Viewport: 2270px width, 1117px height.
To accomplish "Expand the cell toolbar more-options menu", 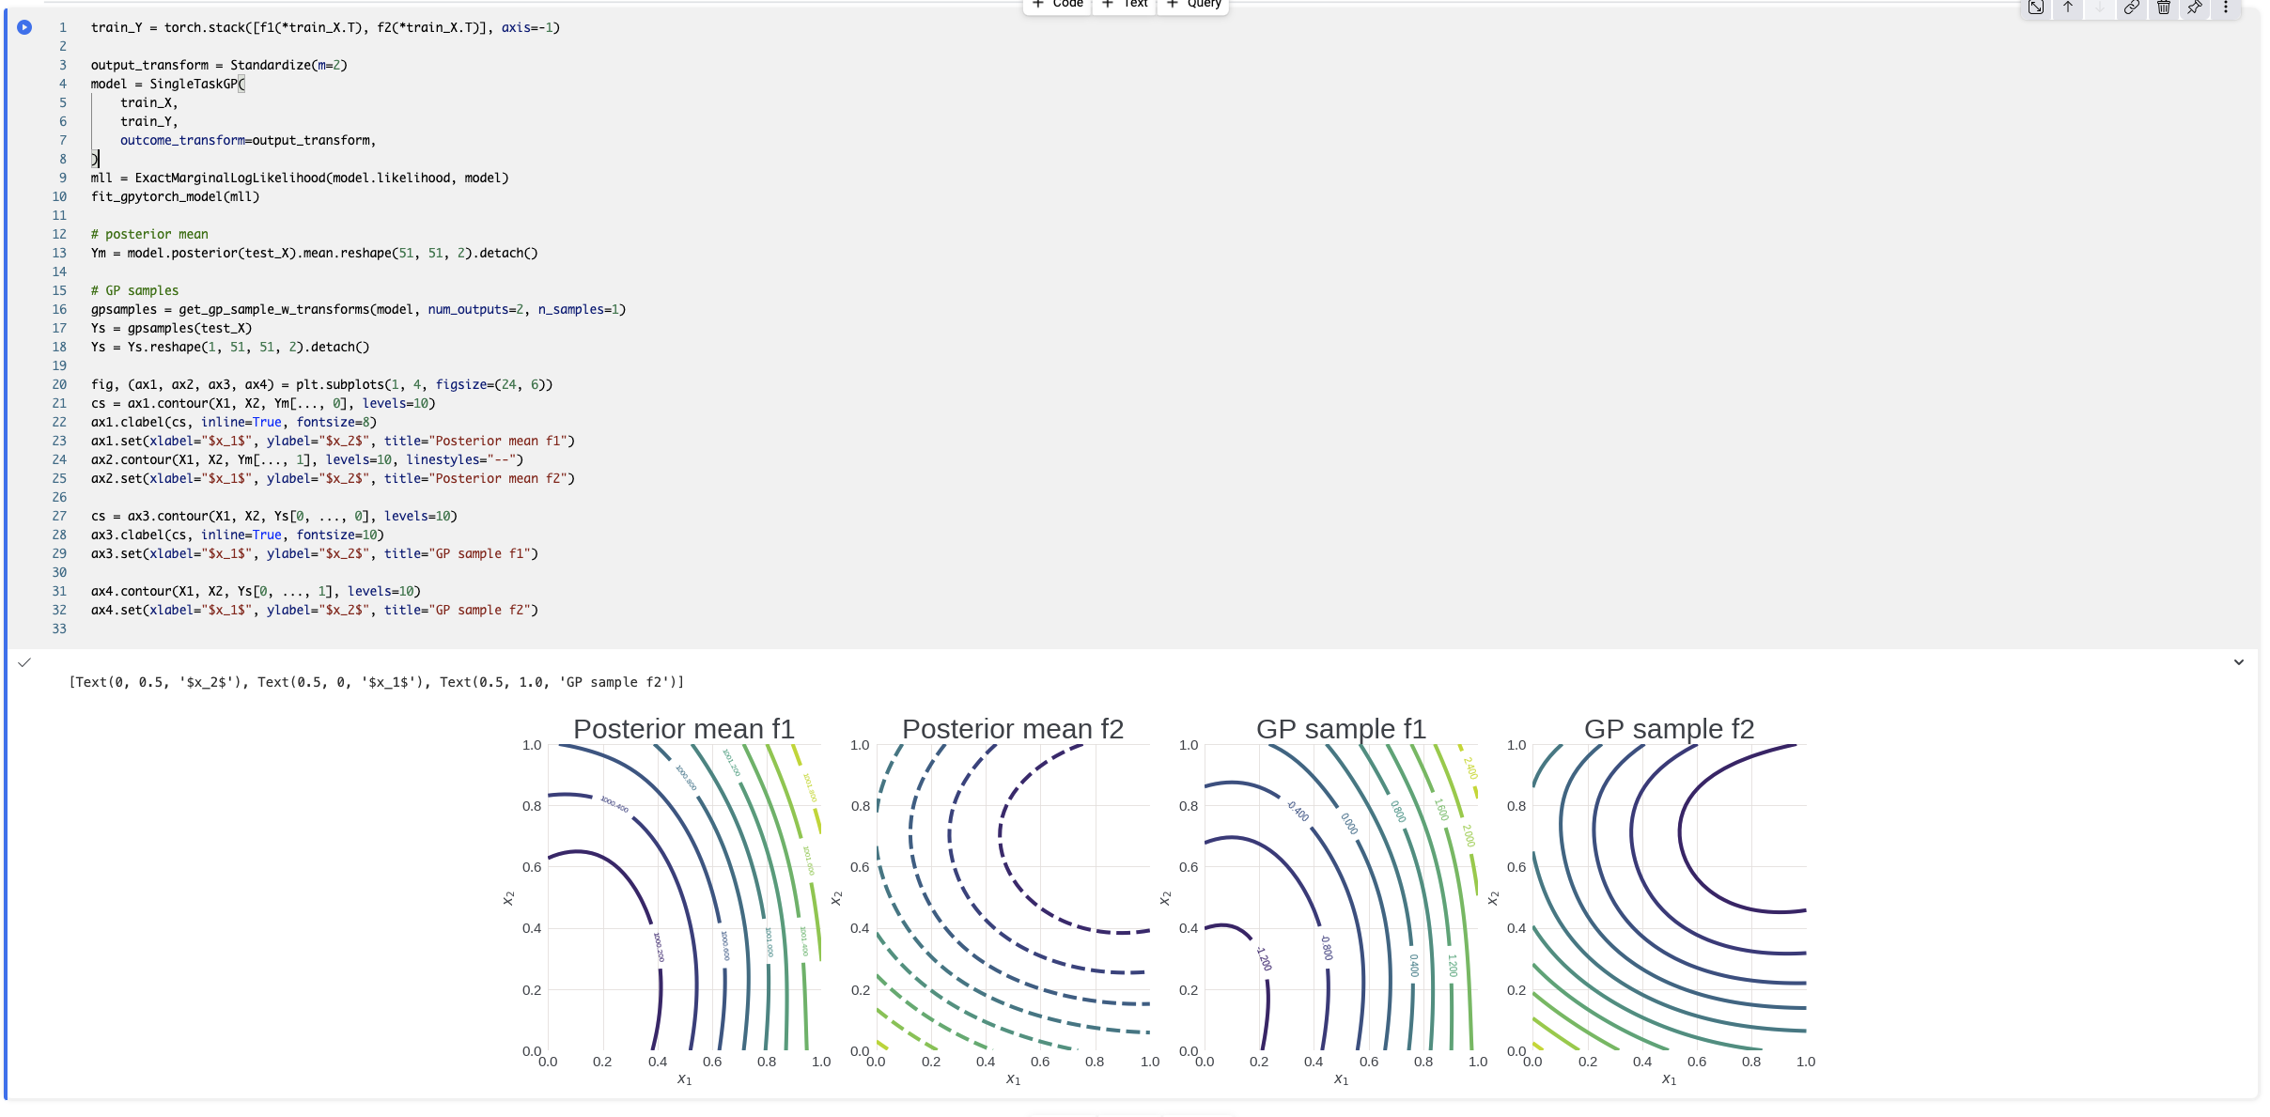I will [2226, 8].
